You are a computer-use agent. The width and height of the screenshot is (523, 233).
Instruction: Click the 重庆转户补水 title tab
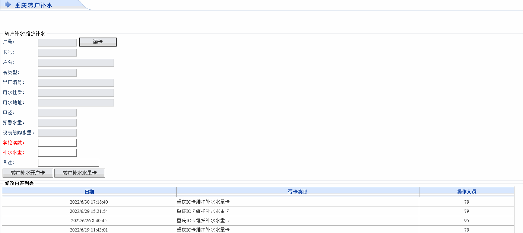click(34, 5)
